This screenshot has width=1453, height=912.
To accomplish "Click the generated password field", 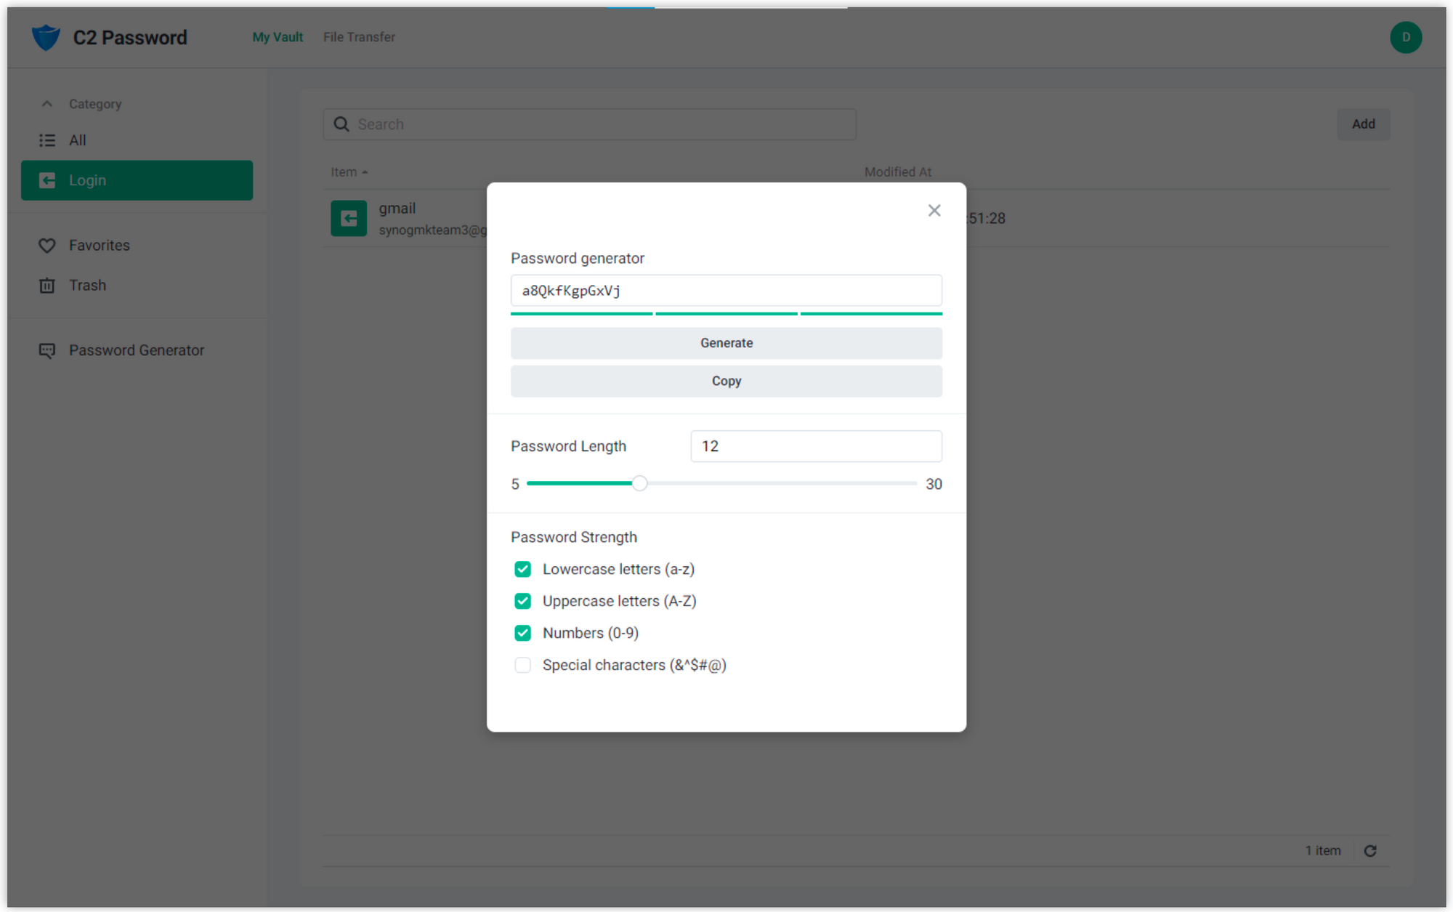I will pyautogui.click(x=726, y=291).
